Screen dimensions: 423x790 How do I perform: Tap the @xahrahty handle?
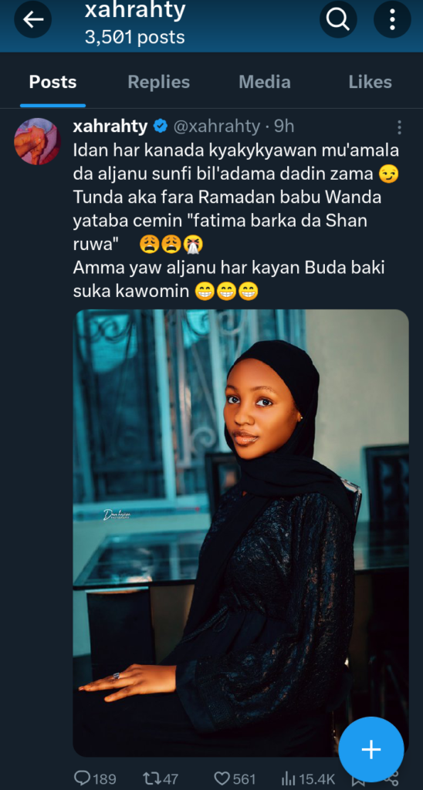click(x=216, y=127)
